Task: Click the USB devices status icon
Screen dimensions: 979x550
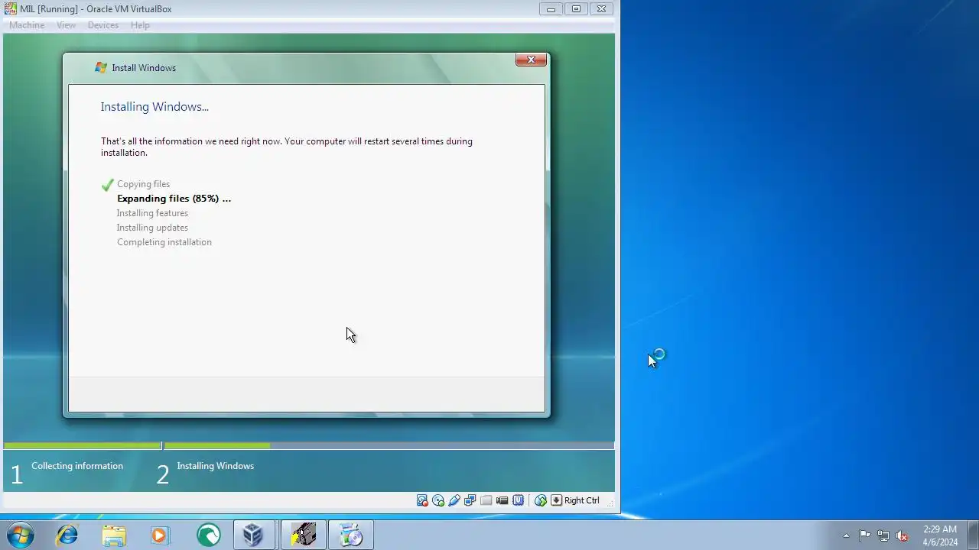Action: 454,500
